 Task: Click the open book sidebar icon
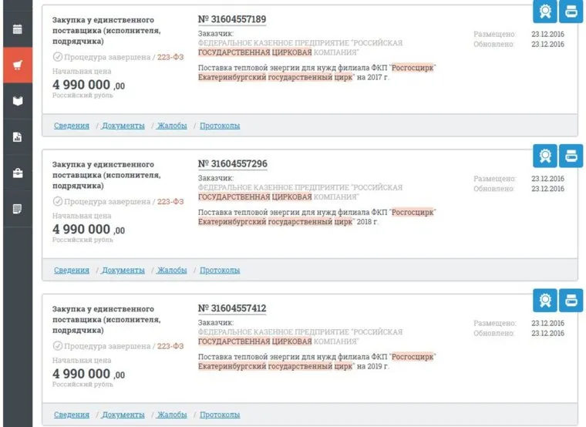[x=17, y=101]
